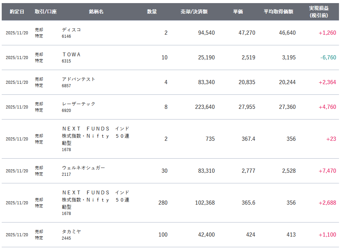The height and width of the screenshot is (251, 341).
Task: Open the ディスコ stock name
Action: click(71, 30)
